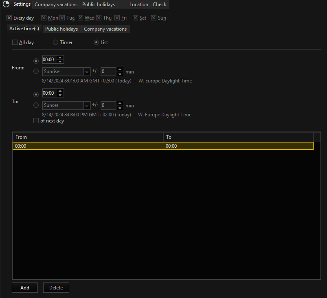Decrease the To time with down arrow
The width and height of the screenshot is (327, 298).
(60, 95)
